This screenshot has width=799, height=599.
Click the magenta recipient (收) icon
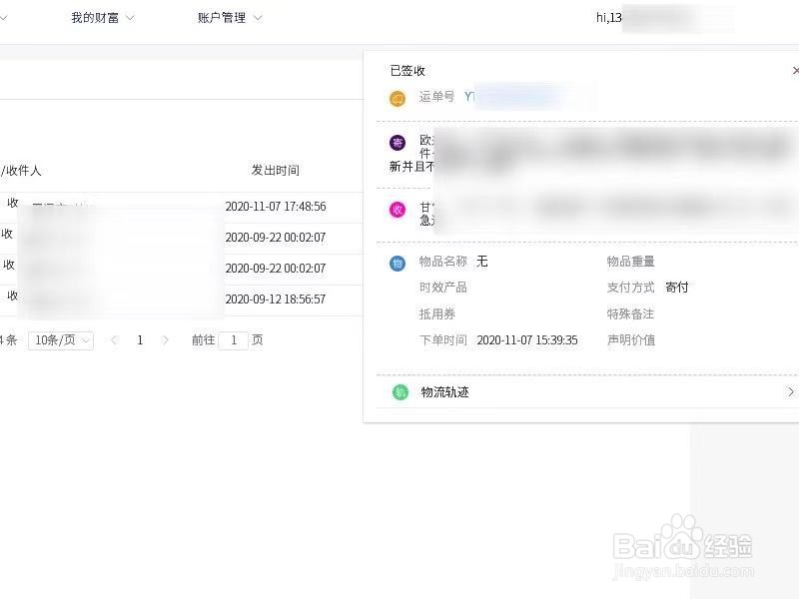(399, 209)
